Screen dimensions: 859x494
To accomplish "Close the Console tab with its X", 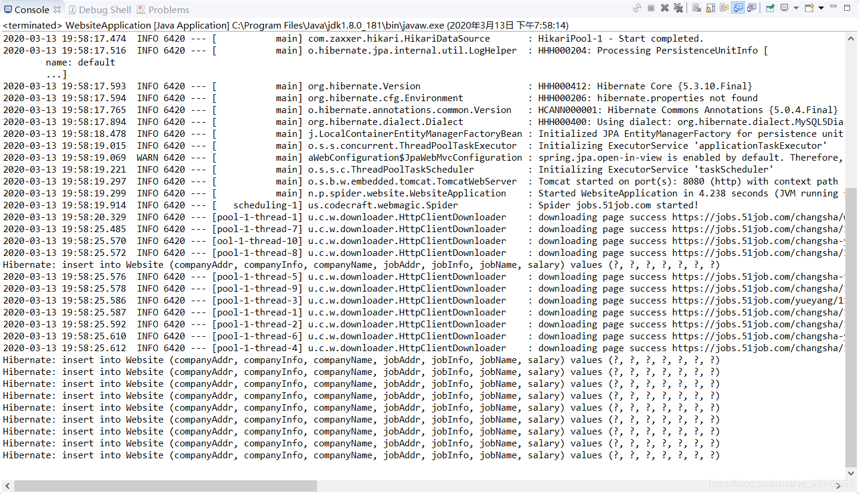I will point(57,10).
